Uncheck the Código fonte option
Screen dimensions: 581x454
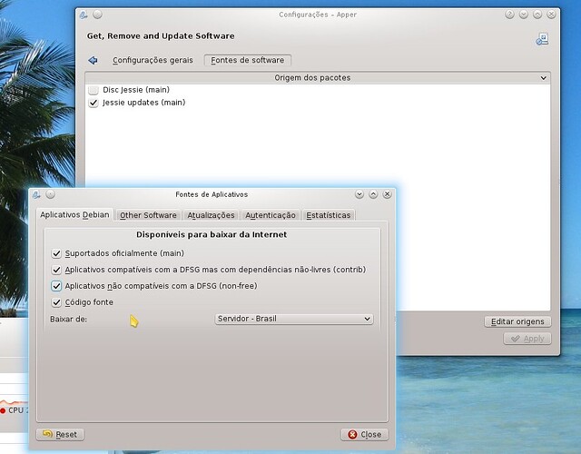57,302
